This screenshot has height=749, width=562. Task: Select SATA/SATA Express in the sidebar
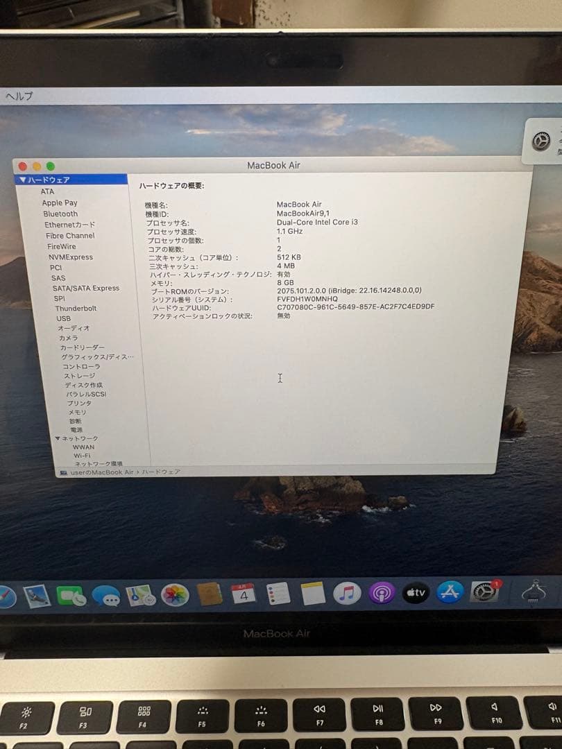[x=86, y=288]
